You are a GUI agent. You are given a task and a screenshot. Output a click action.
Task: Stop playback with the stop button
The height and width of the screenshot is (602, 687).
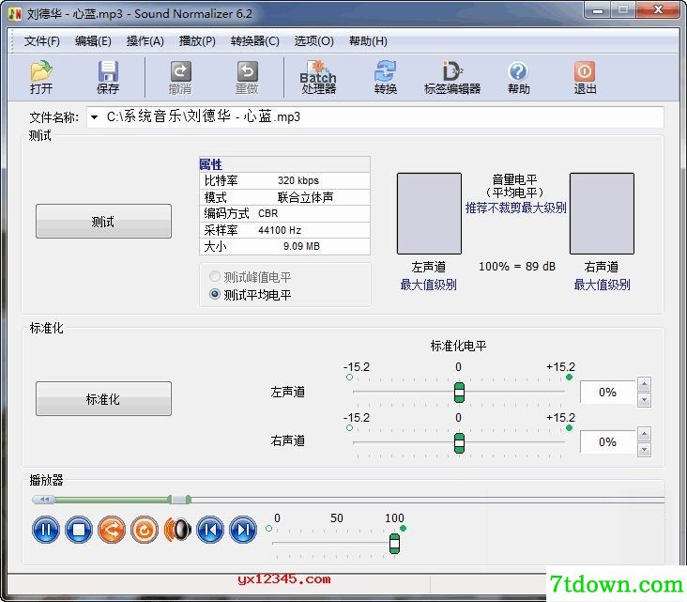79,530
